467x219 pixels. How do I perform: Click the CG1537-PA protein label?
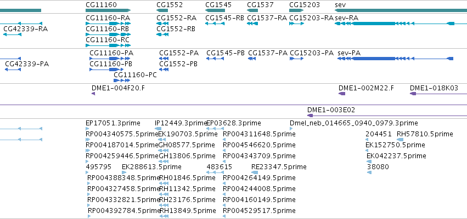[x=268, y=53]
